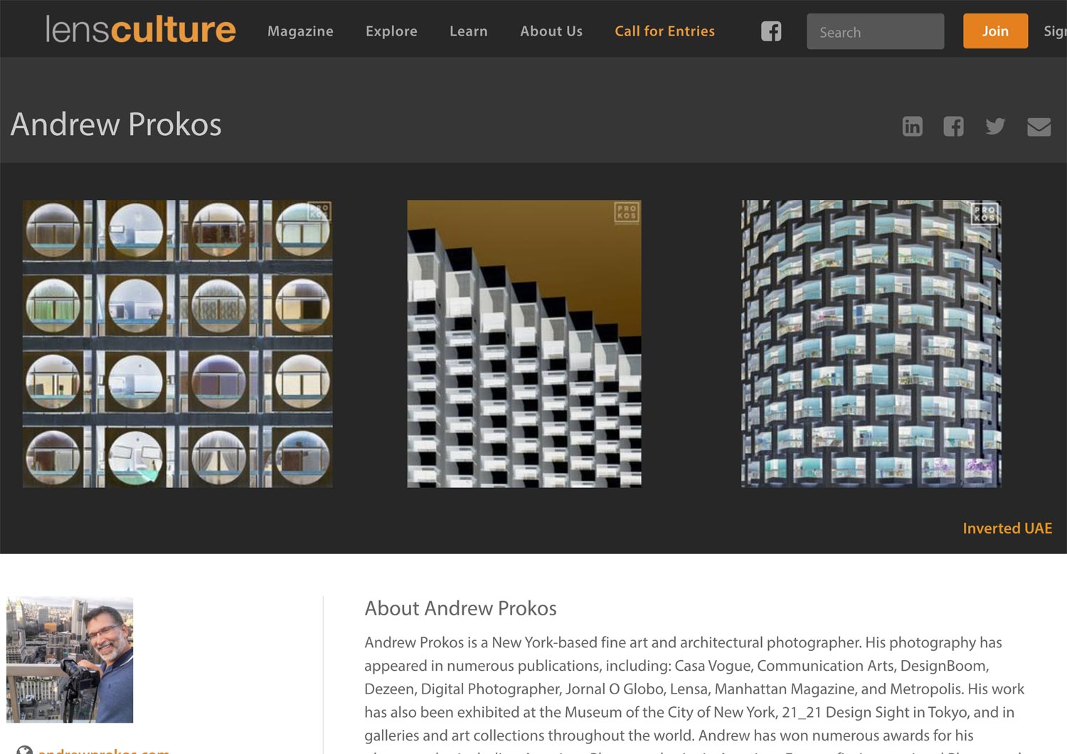Share the profile on LinkedIn
Image resolution: width=1067 pixels, height=754 pixels.
pyautogui.click(x=912, y=126)
